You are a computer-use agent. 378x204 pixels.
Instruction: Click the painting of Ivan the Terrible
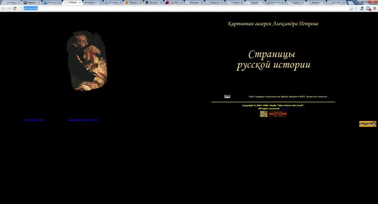(87, 61)
